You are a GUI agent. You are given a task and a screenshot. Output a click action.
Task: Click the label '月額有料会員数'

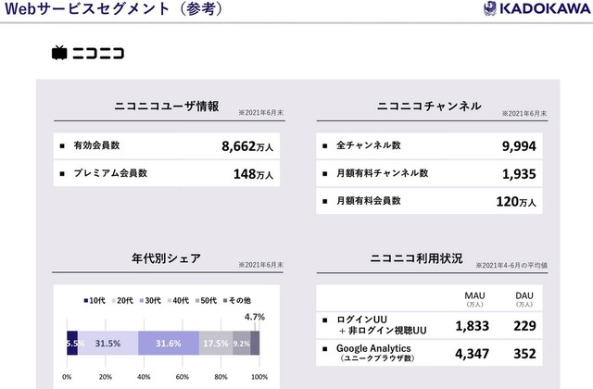[369, 201]
